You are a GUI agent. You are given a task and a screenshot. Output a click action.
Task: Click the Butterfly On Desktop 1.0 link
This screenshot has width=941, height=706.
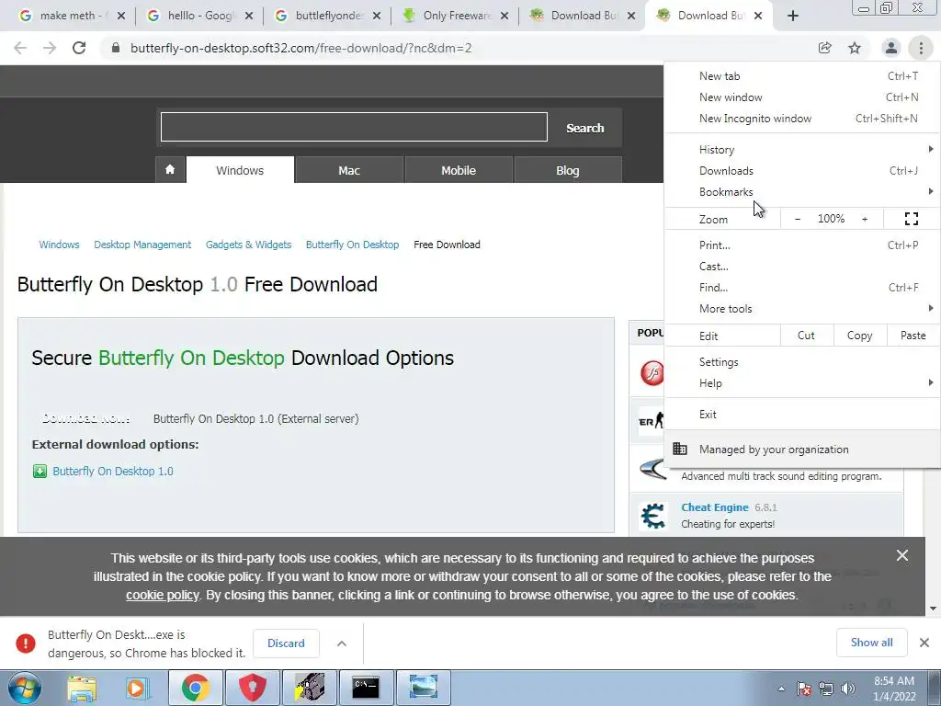tap(113, 472)
